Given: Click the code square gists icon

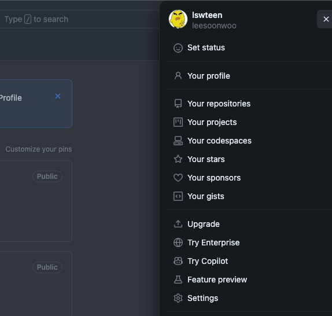Looking at the screenshot, I should (178, 196).
